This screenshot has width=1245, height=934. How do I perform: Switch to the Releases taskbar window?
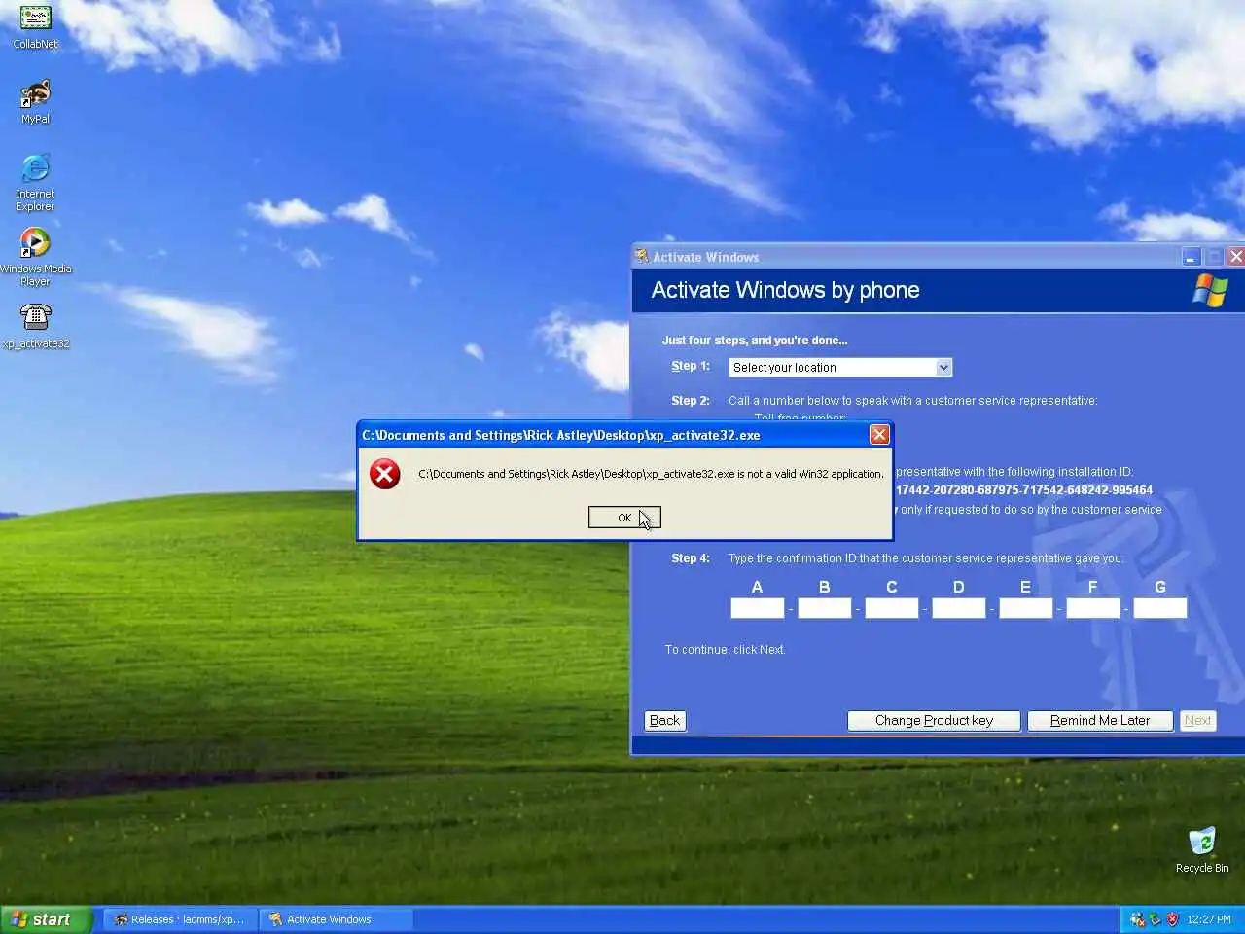180,919
